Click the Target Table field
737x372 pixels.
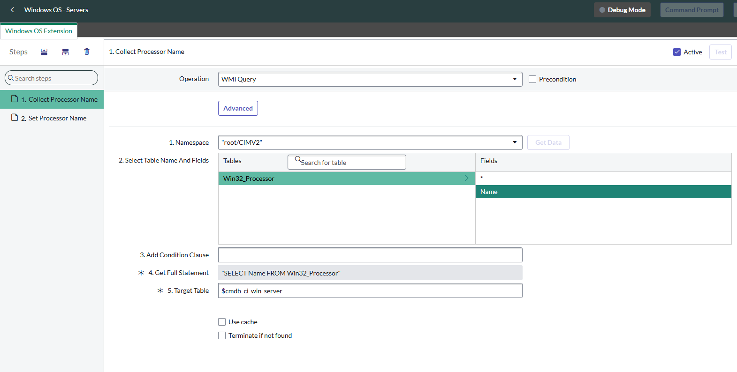(370, 290)
